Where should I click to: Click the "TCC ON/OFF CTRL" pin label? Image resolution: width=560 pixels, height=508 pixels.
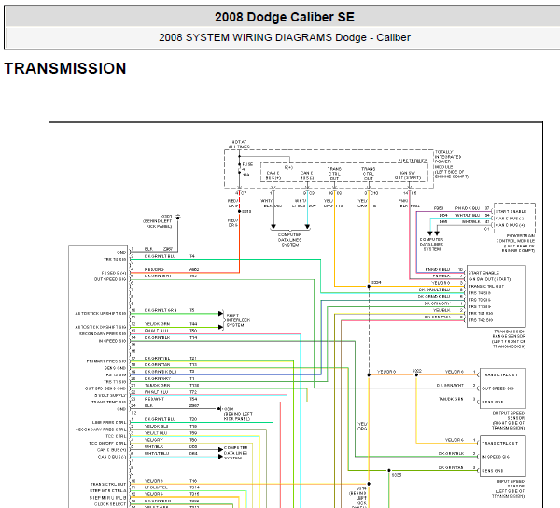(x=107, y=443)
